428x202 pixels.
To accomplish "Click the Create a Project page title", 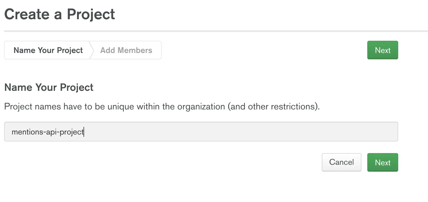I will (60, 14).
